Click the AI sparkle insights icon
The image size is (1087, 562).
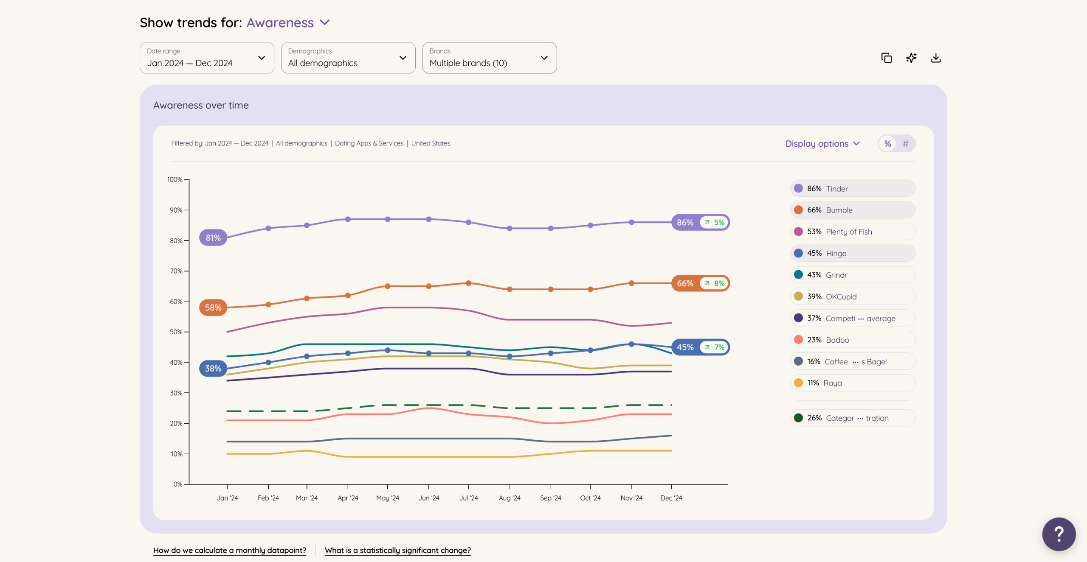[911, 58]
